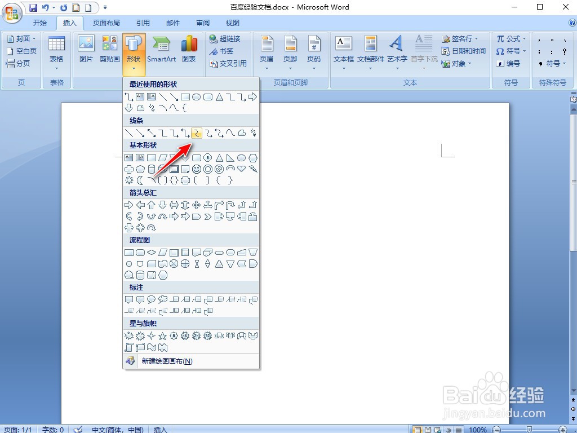The image size is (577, 433).
Task: Choose the Vertical Scroll shape
Action: tap(129, 347)
